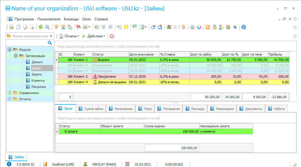Click the delete record icon
301x167 pixels.
tap(32, 27)
